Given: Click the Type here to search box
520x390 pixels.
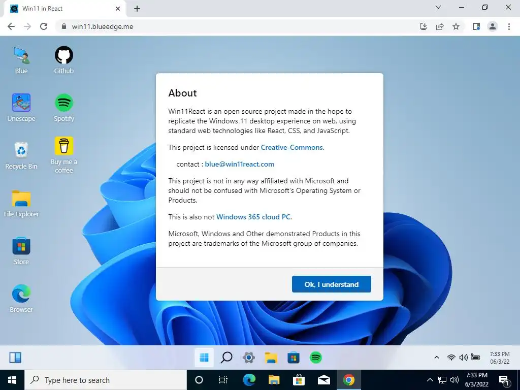Looking at the screenshot, I should point(106,380).
